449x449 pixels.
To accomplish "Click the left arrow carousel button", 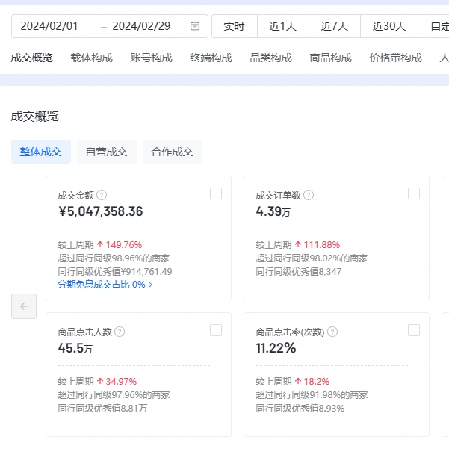I will (24, 306).
